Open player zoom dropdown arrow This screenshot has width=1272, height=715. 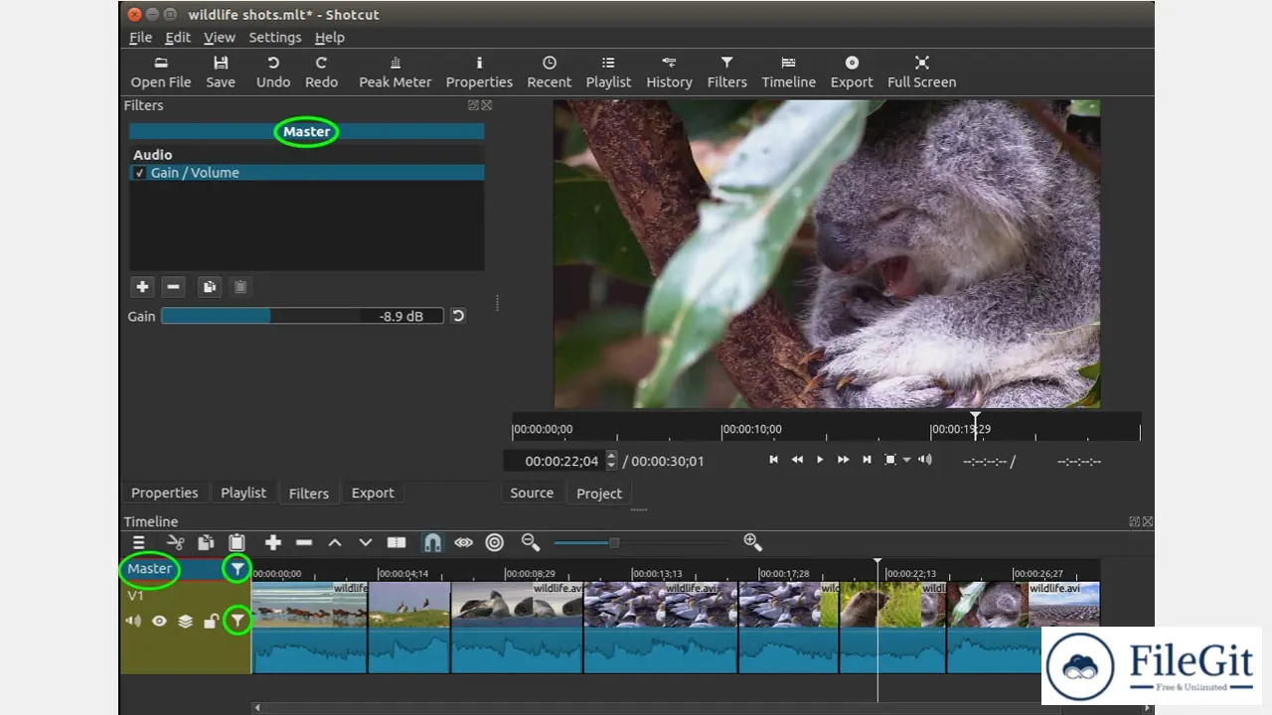pyautogui.click(x=906, y=460)
